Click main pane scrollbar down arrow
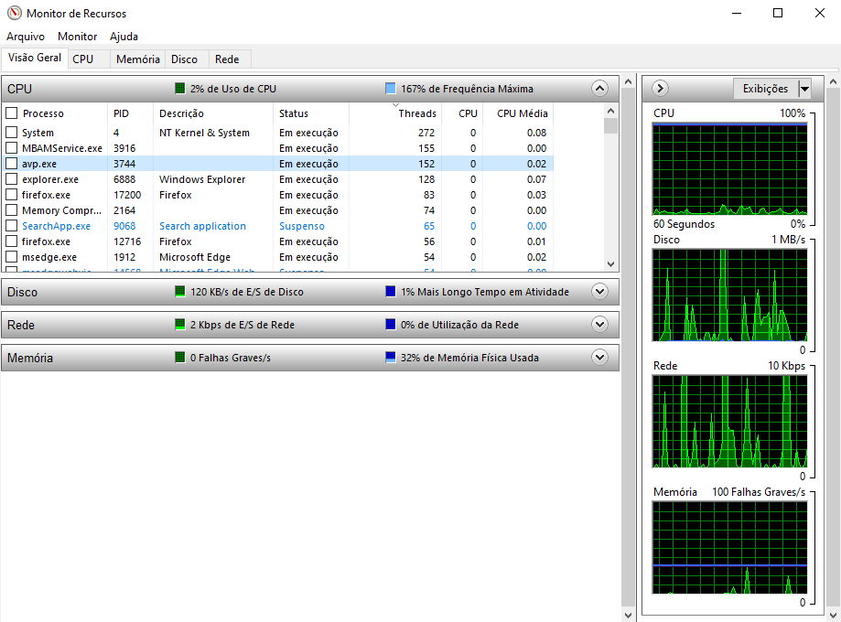 click(628, 615)
